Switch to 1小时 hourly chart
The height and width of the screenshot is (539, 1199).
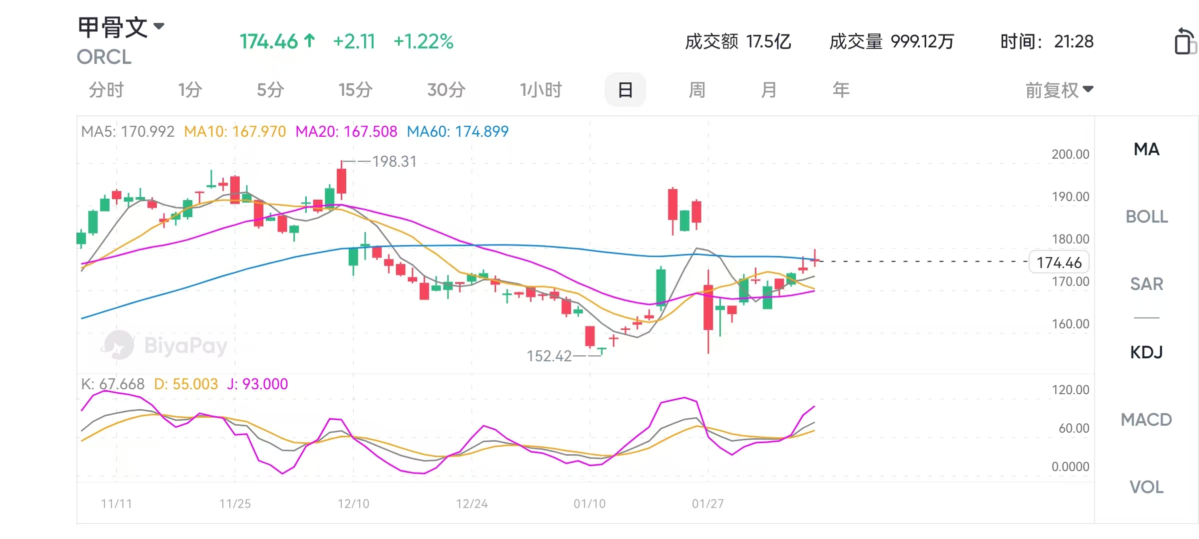click(x=541, y=90)
